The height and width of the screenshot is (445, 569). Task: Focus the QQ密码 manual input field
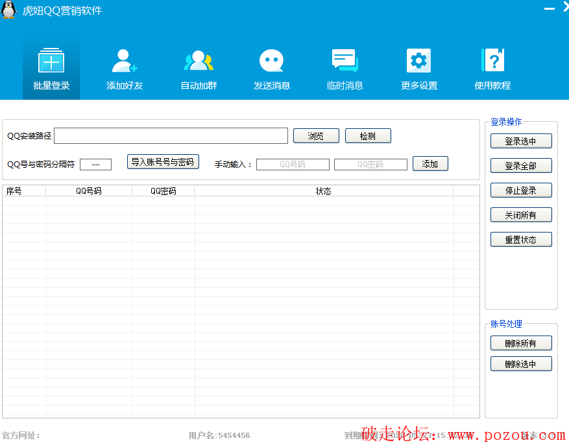(x=370, y=164)
